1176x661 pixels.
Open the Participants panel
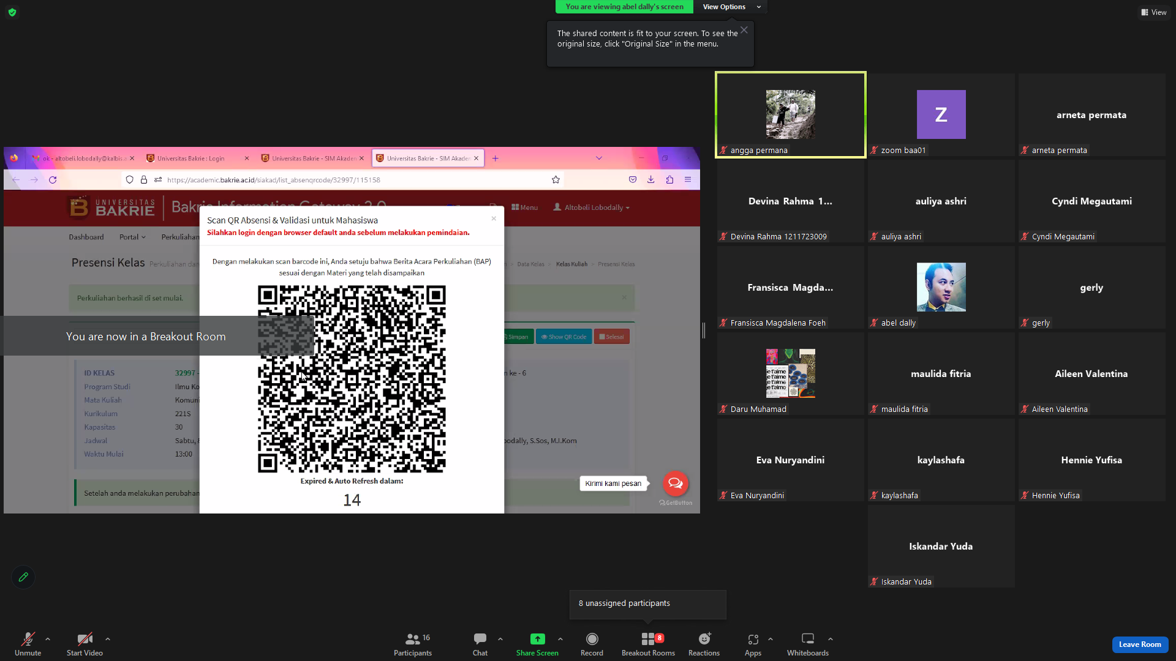(x=413, y=644)
